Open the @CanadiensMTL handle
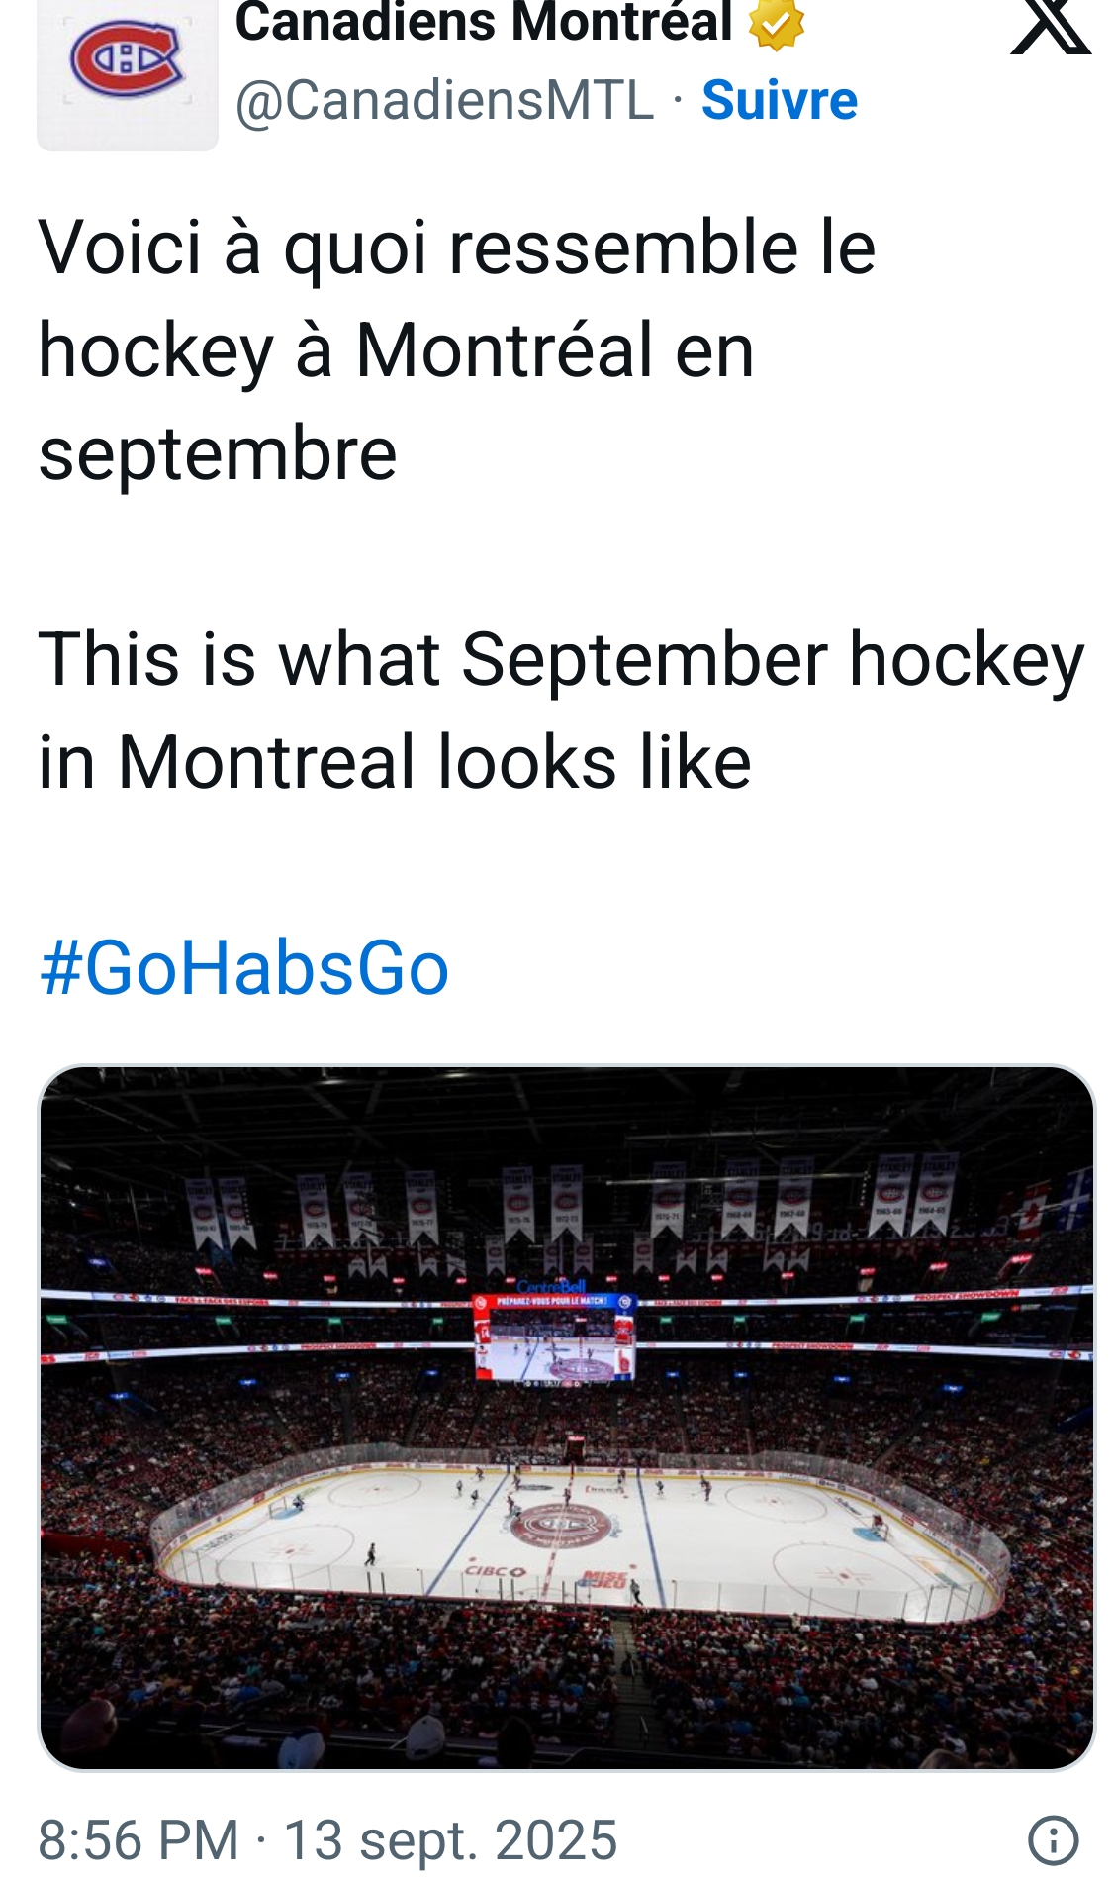This screenshot has height=1882, width=1113. (x=444, y=100)
